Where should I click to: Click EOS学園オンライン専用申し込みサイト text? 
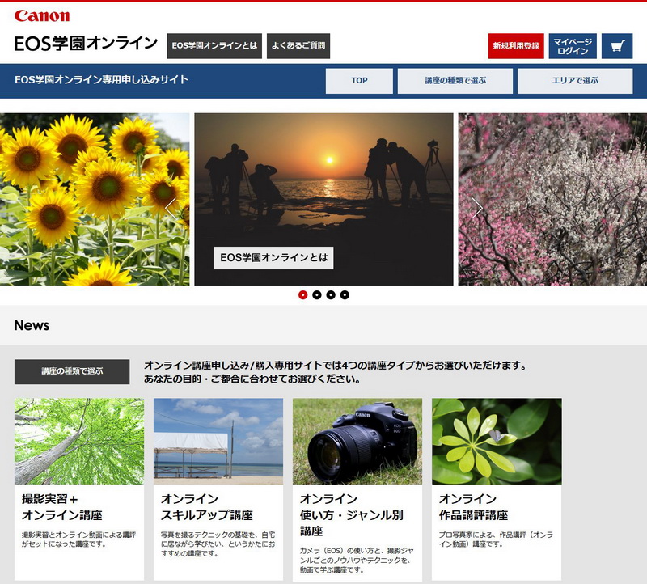102,79
